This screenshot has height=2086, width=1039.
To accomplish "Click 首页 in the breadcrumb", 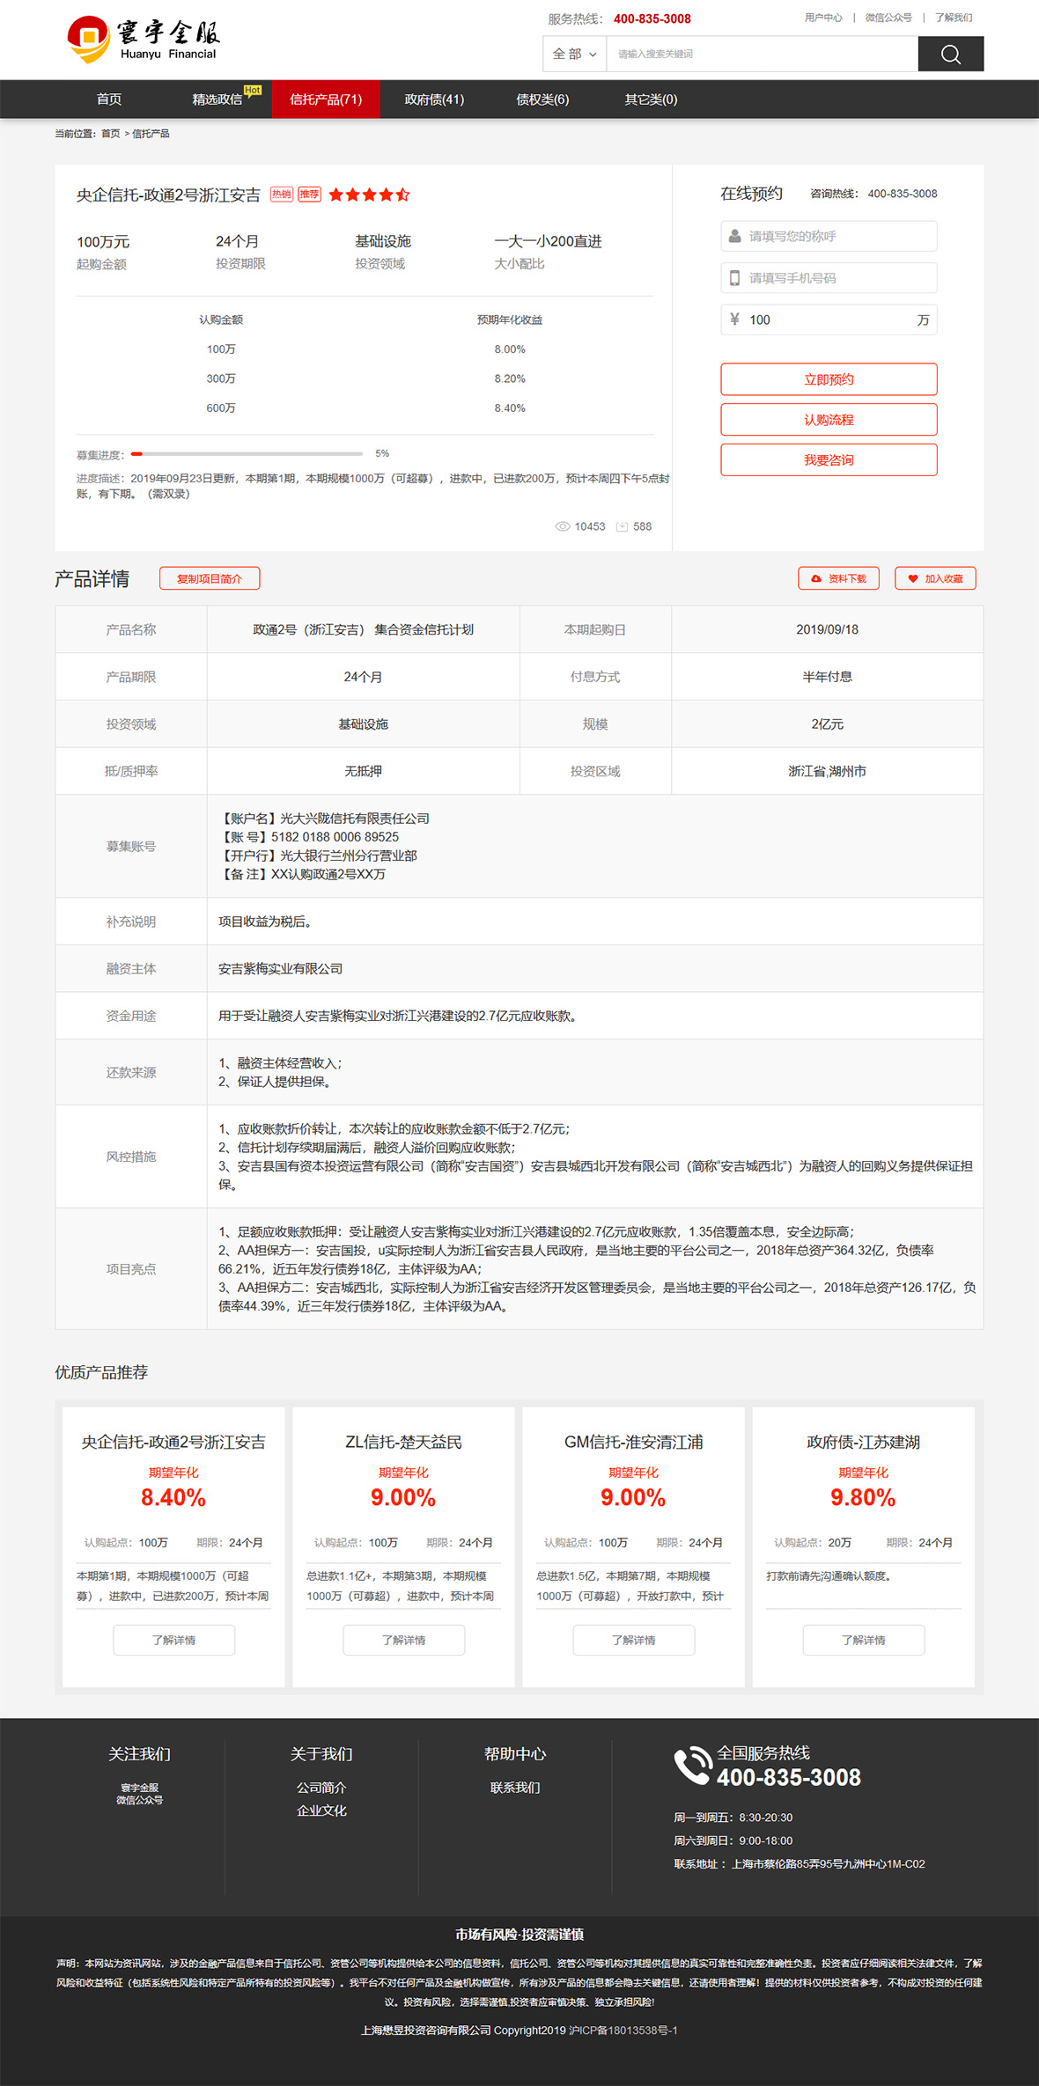I will [x=110, y=134].
